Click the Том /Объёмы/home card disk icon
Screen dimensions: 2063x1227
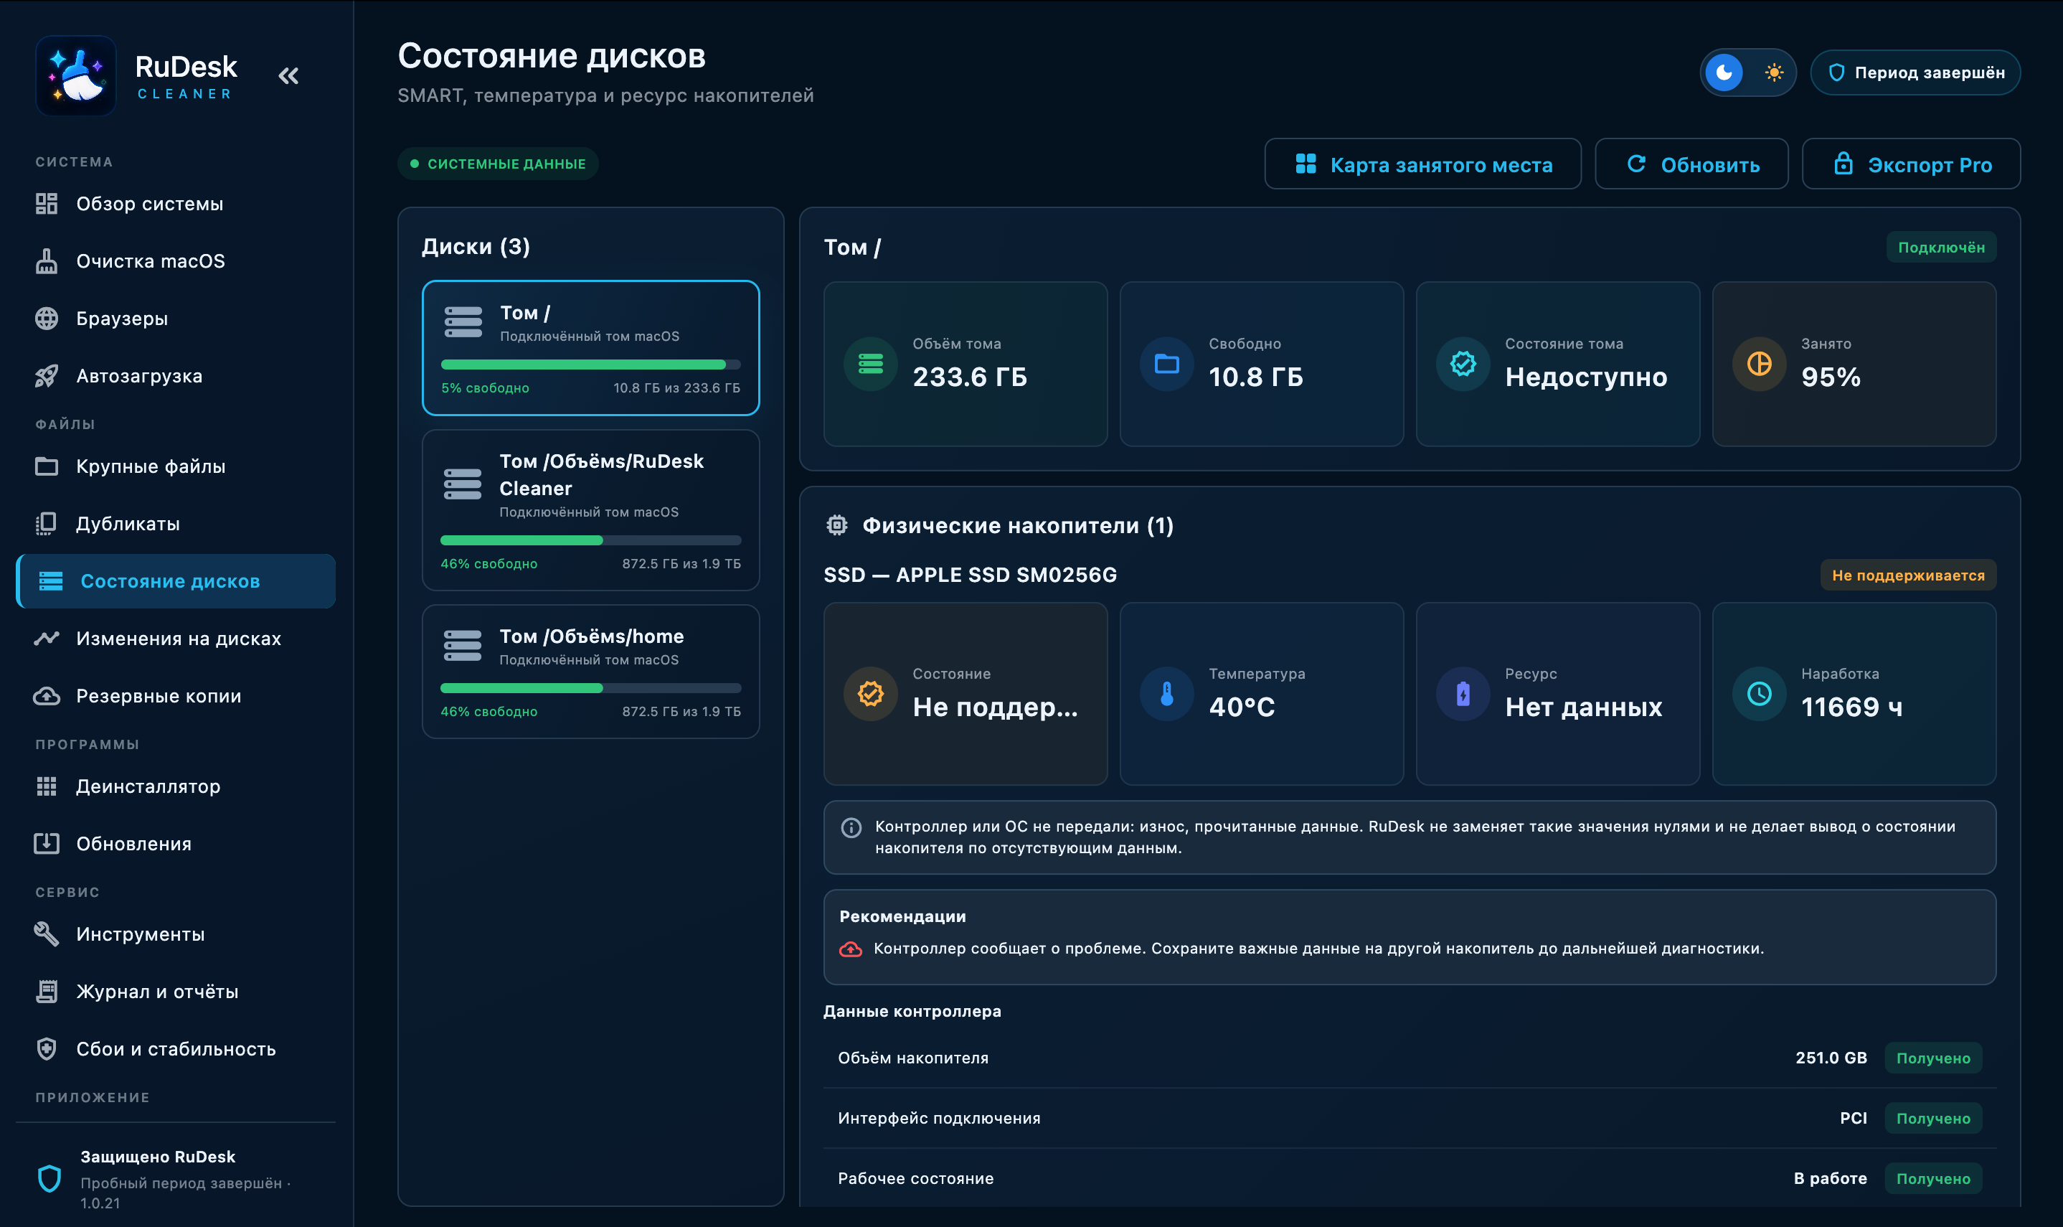click(x=463, y=646)
